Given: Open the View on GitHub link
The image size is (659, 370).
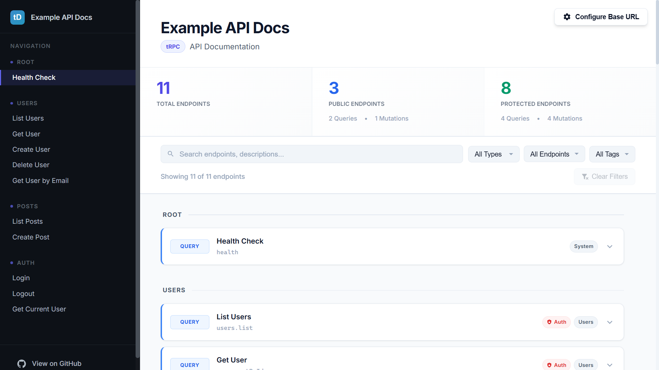Looking at the screenshot, I should point(49,364).
